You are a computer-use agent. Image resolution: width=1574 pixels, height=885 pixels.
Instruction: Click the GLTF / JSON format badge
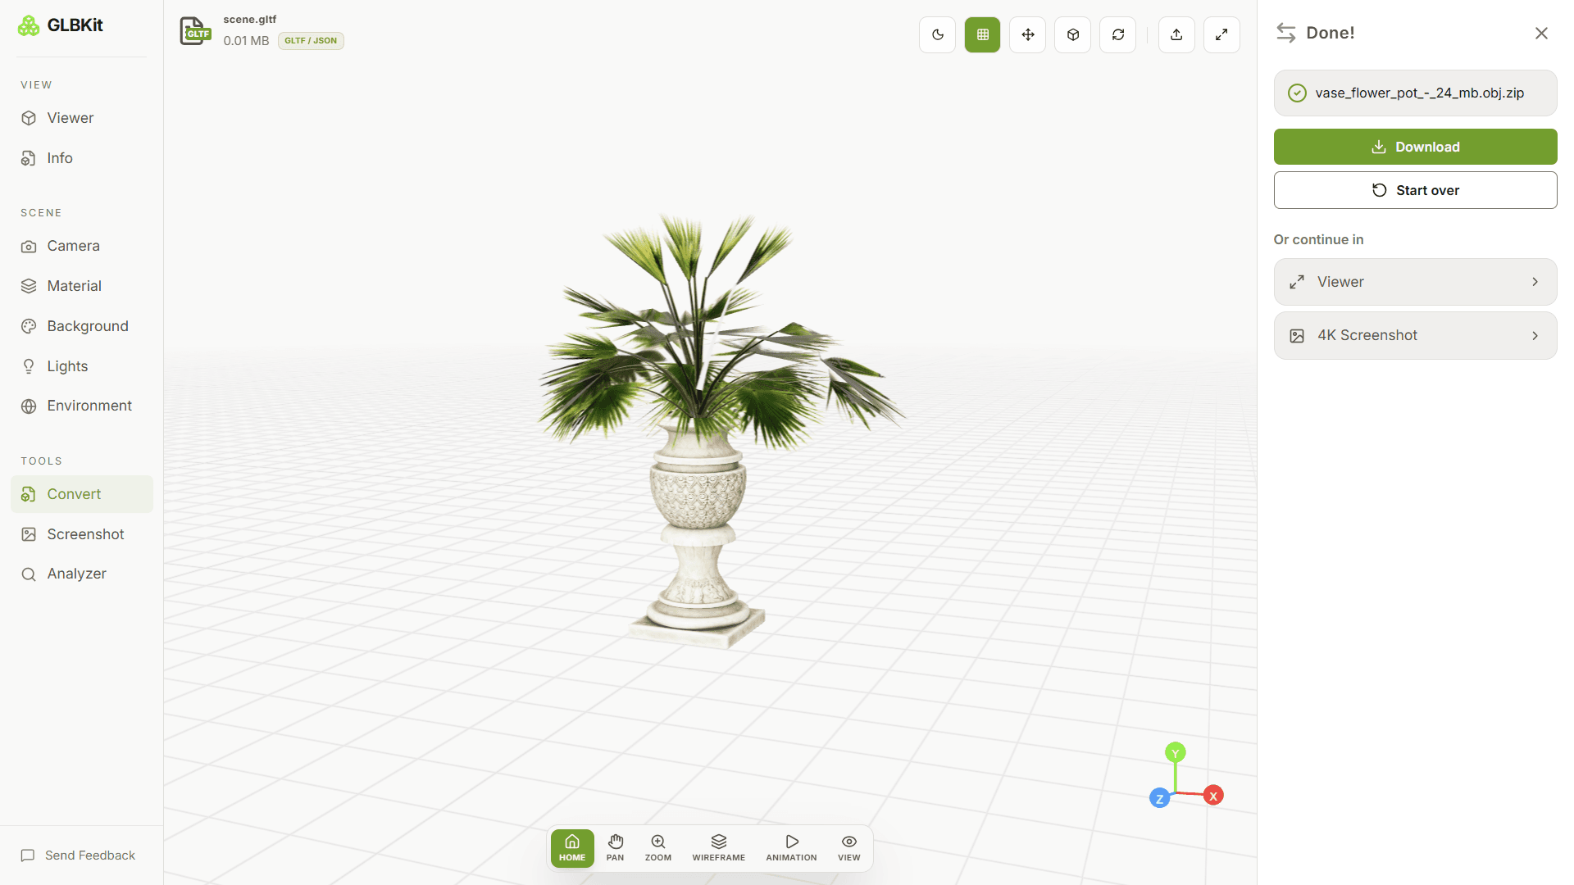(311, 41)
